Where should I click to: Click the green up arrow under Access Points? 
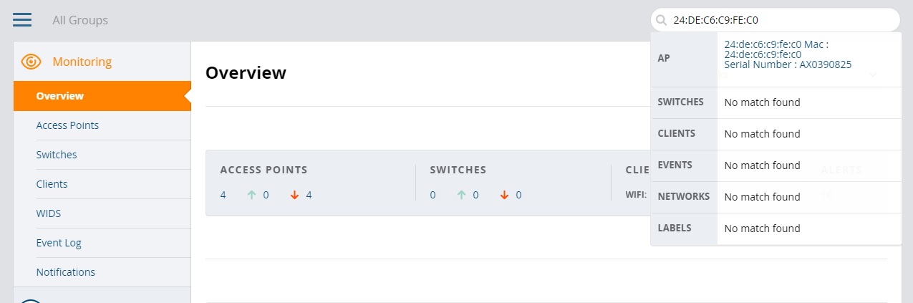251,195
